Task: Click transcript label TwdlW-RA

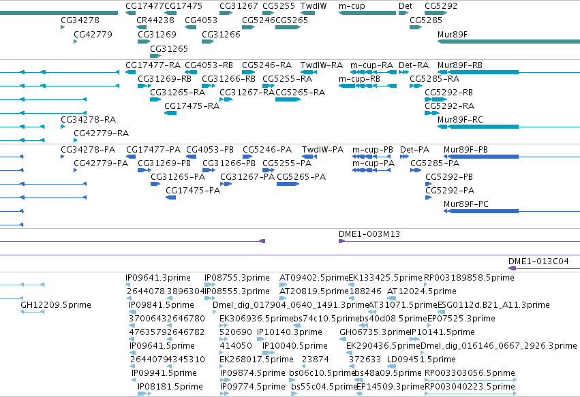Action: point(322,65)
